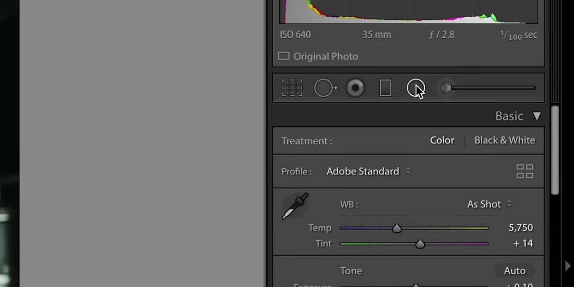574x287 pixels.
Task: Click the Tint value + 14
Action: 523,243
